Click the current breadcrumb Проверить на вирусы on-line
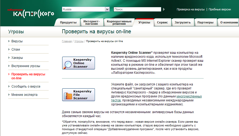 click(104, 41)
